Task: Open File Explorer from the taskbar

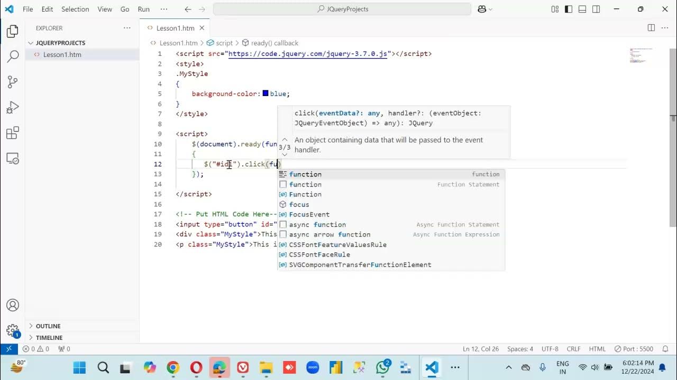Action: [266, 367]
